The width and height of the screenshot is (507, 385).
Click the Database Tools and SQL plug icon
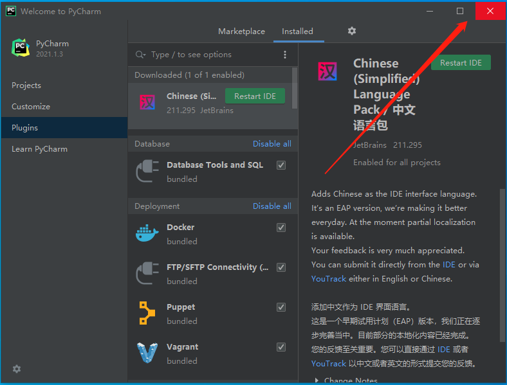pos(147,171)
